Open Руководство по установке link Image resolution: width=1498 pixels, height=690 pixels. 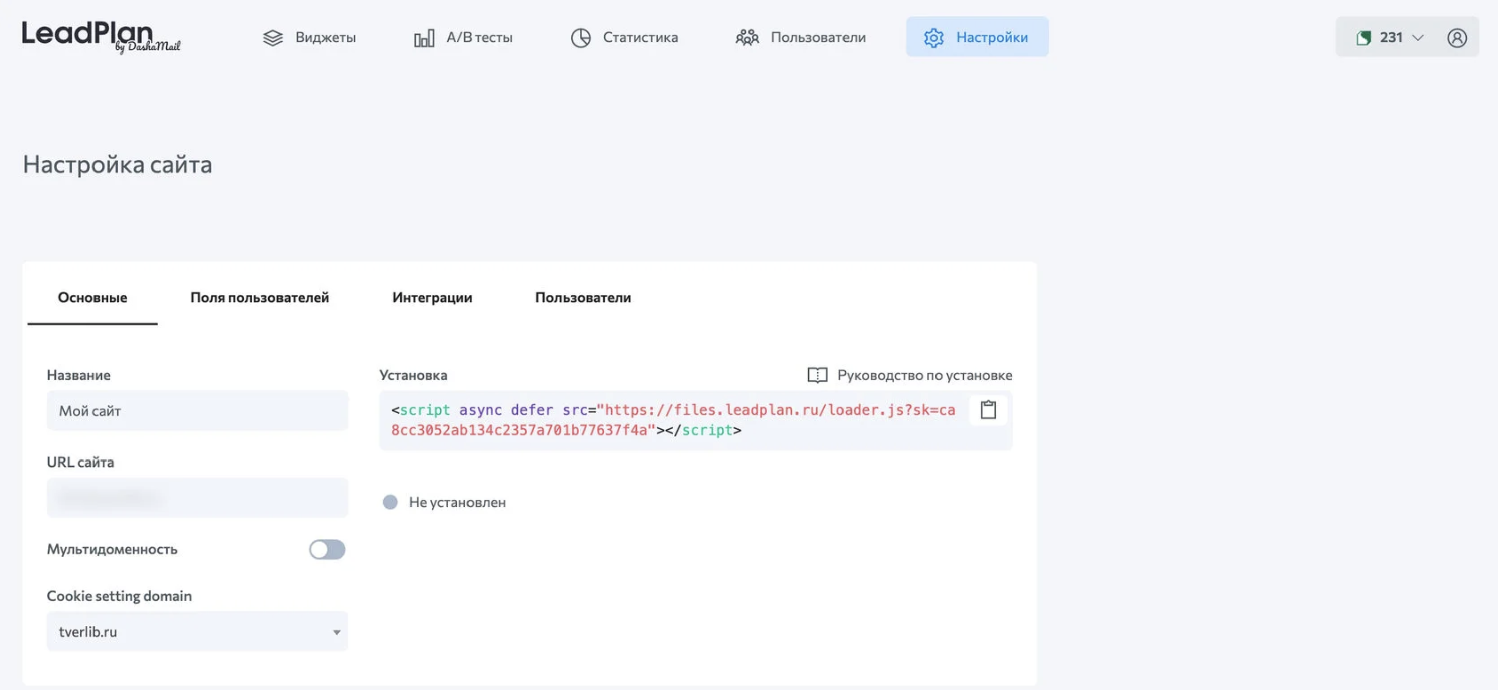click(x=924, y=375)
